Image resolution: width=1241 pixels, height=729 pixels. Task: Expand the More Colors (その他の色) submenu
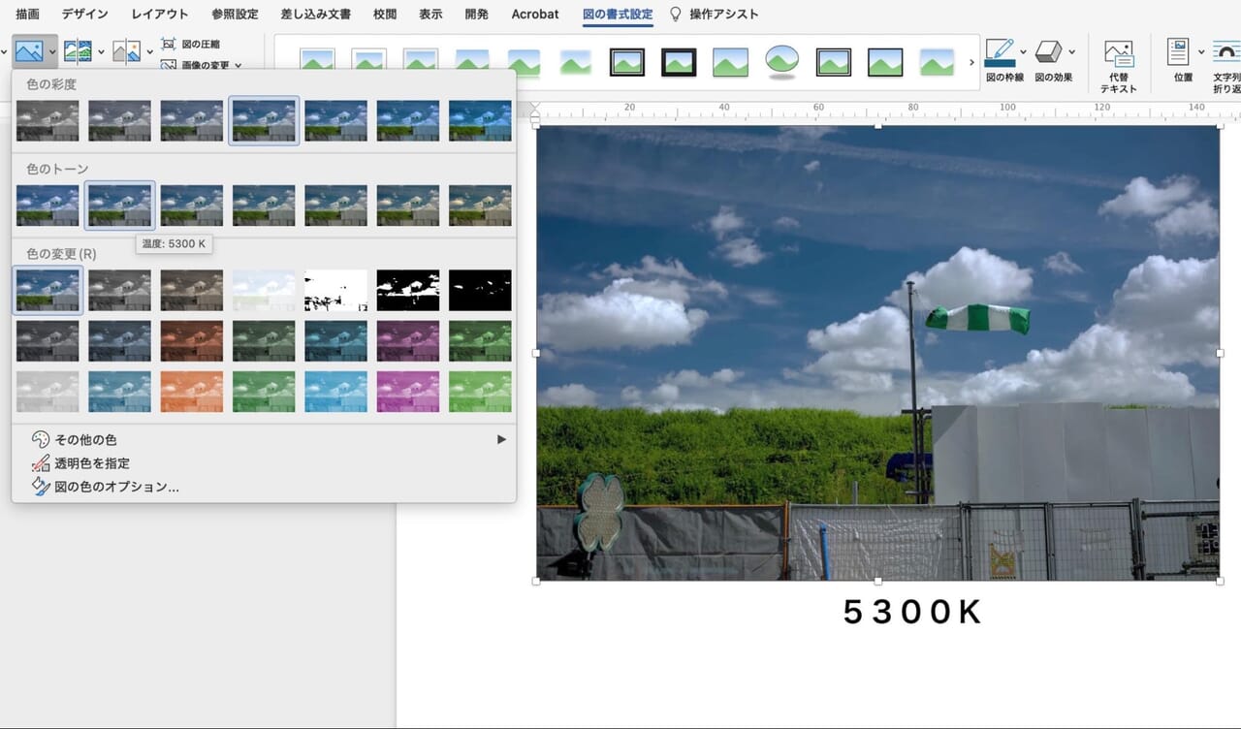(501, 439)
